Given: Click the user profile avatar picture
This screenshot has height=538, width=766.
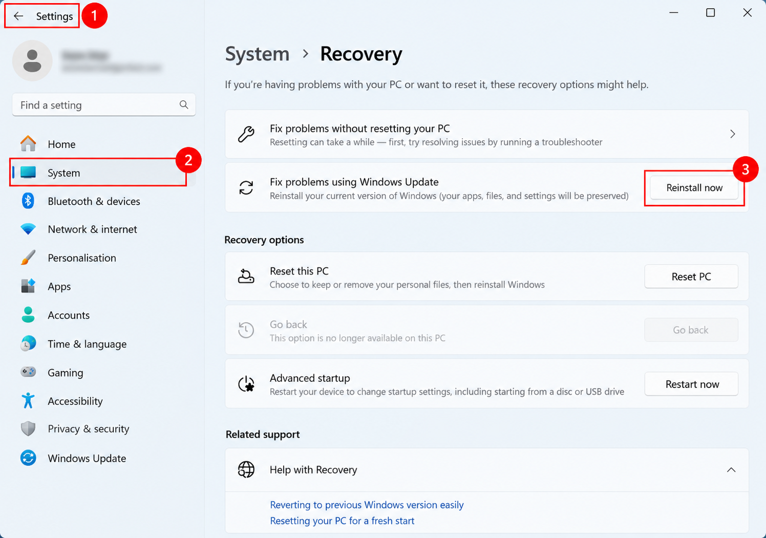Looking at the screenshot, I should 32,60.
